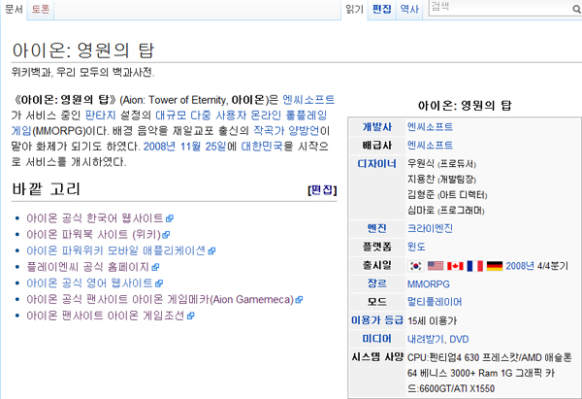Click the France flag icon
Viewport: 582px width, 399px height.
(474, 266)
